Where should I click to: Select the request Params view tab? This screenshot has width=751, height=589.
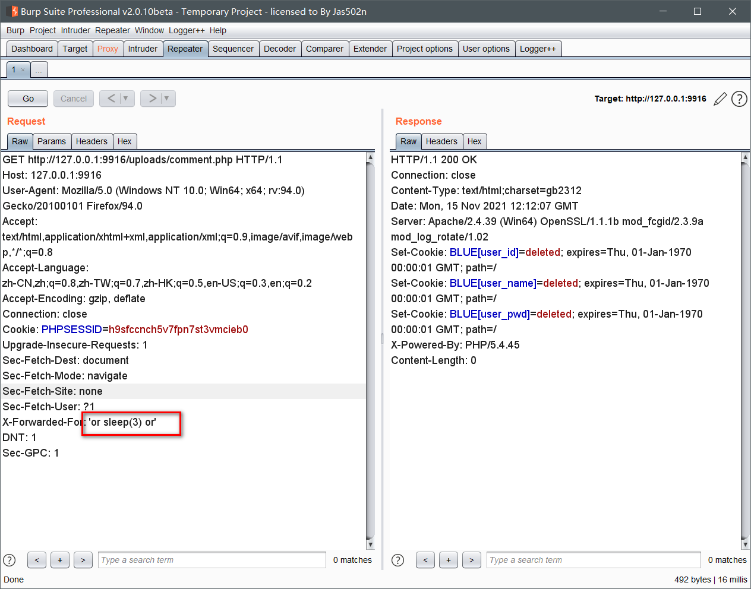point(52,141)
